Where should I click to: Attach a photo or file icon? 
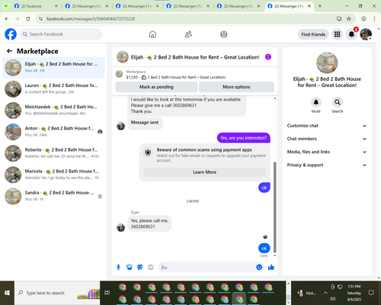(130, 267)
